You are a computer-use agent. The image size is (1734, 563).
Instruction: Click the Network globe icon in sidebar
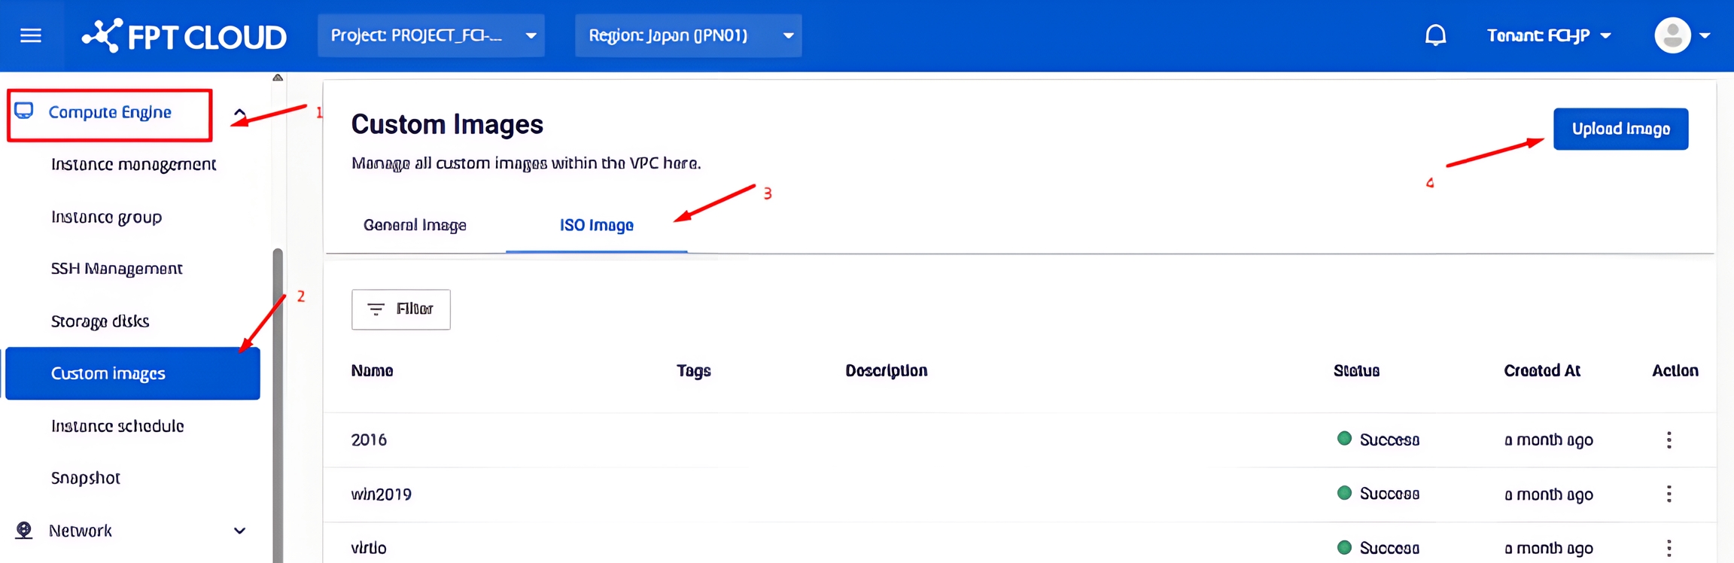24,531
